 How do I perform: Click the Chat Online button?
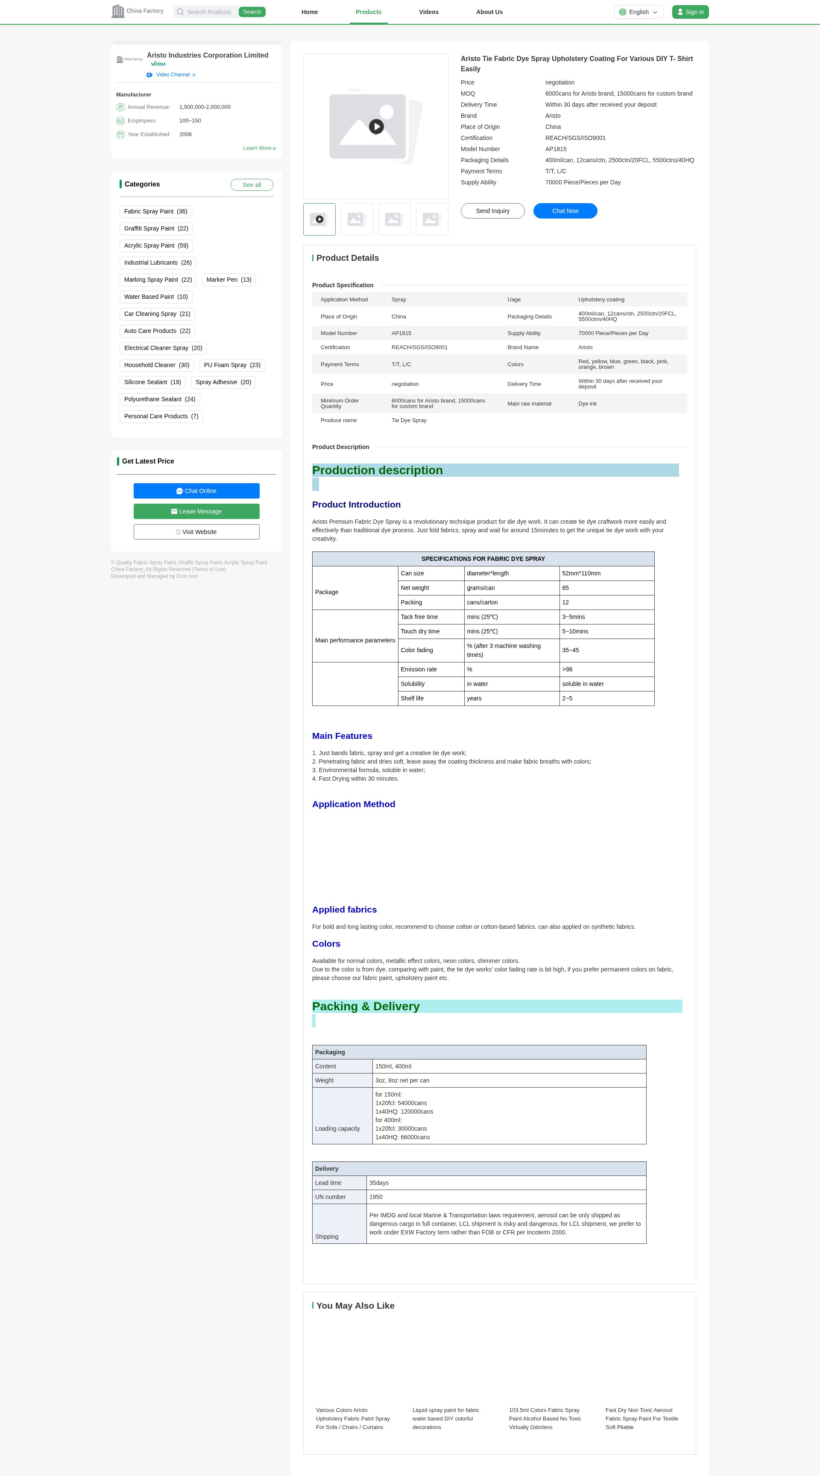197,491
